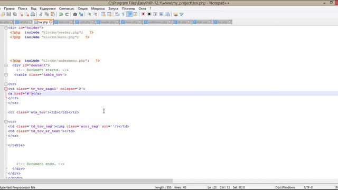338x190 pixels.
Task: Click the Dos\Windows line ending entry
Action: coord(285,187)
